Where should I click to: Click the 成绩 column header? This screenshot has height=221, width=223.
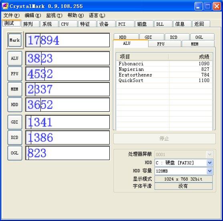click(190, 57)
